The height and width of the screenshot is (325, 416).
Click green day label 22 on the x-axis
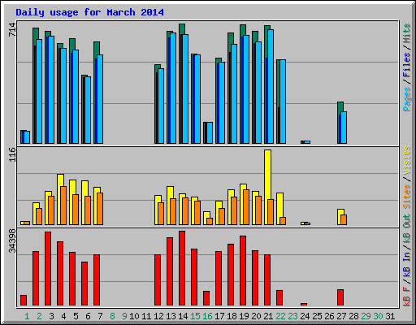coord(280,316)
